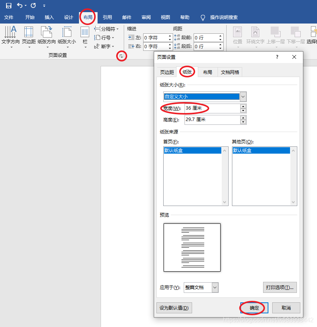This screenshot has height=327, width=317.
Task: Click the Cancel (取消) button
Action: click(x=286, y=308)
